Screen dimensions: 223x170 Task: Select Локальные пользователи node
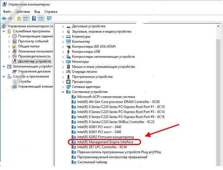click(x=35, y=51)
